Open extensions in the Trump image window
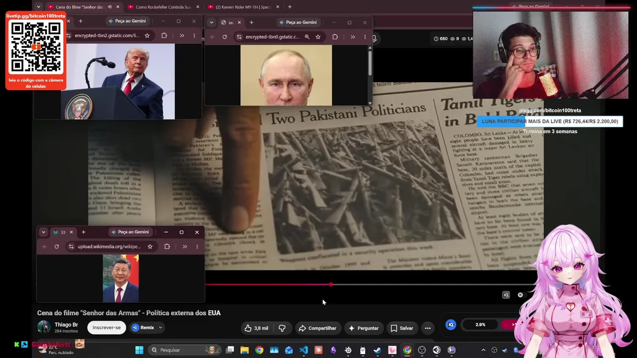637x358 pixels. [164, 36]
